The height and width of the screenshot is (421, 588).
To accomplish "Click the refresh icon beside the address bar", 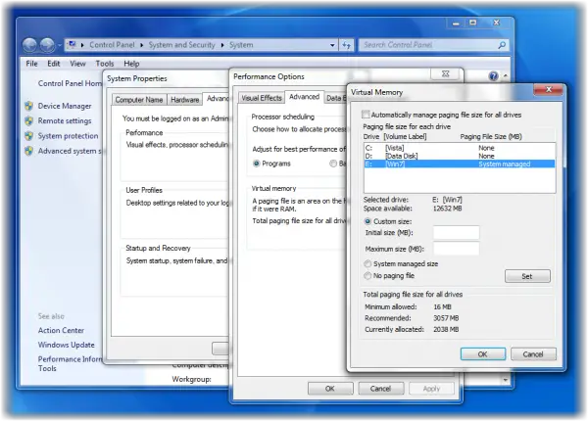I will point(347,45).
